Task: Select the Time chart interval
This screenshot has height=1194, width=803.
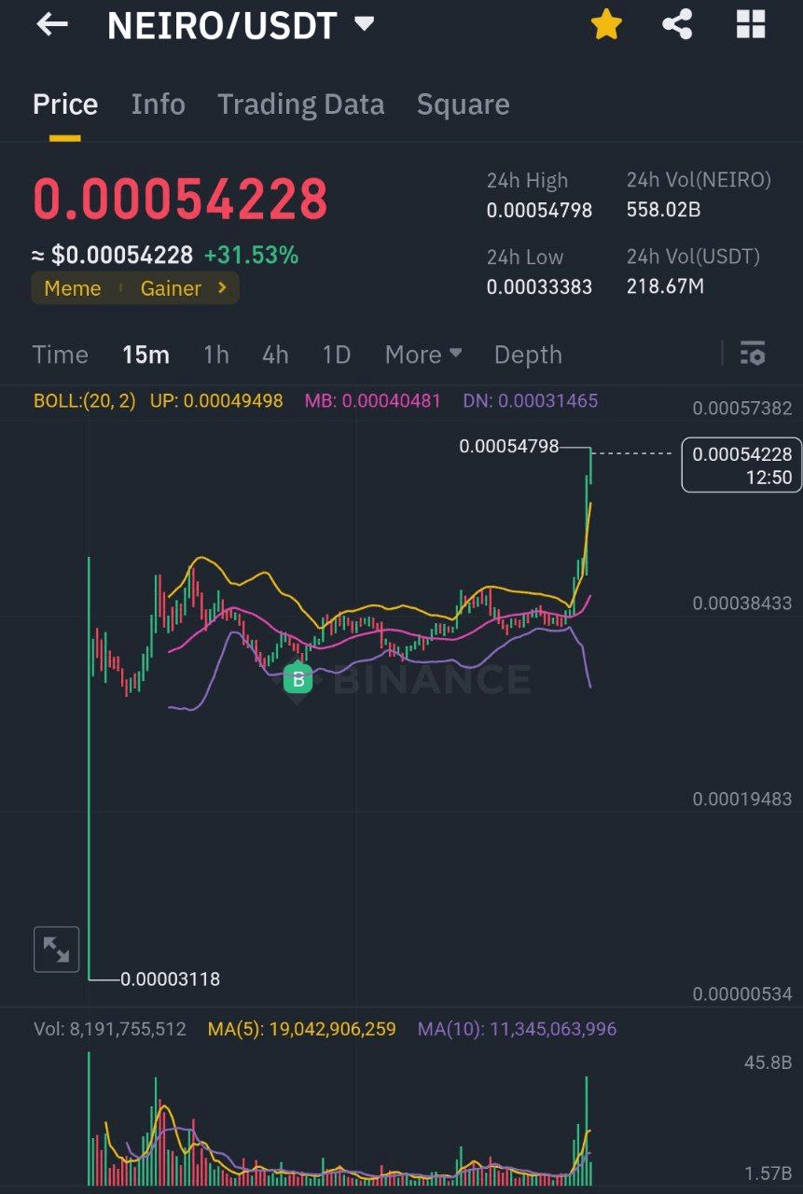Action: (x=60, y=354)
